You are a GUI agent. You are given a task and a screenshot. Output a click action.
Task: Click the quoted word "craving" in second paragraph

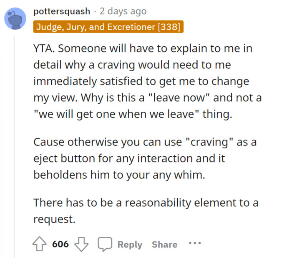[213, 142]
